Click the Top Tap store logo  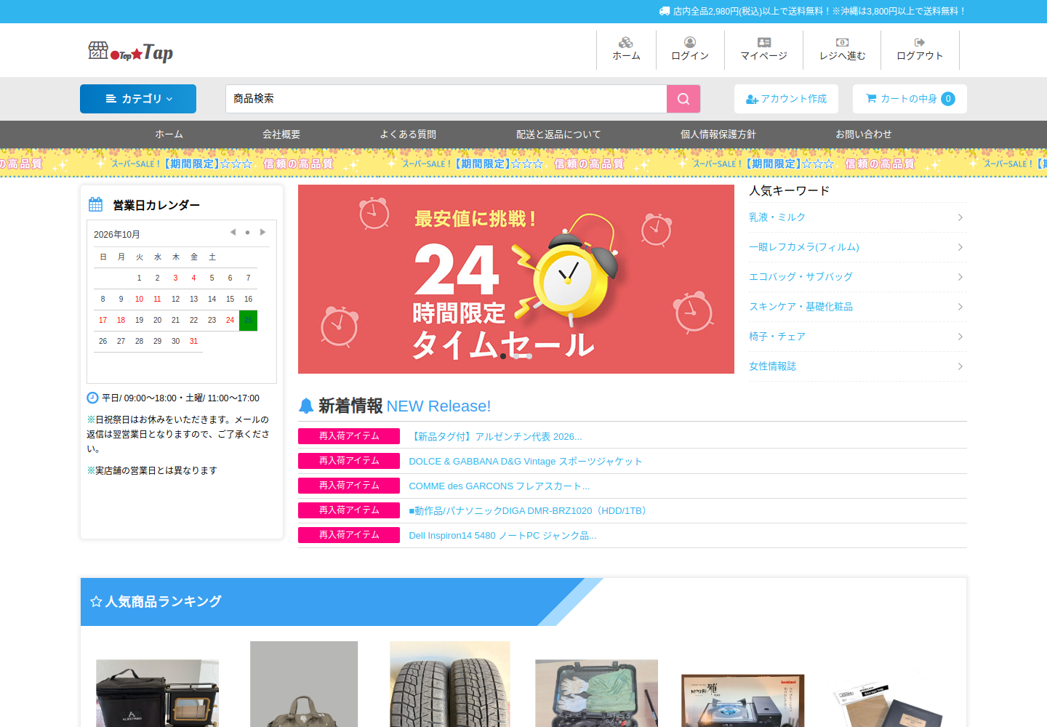[131, 52]
